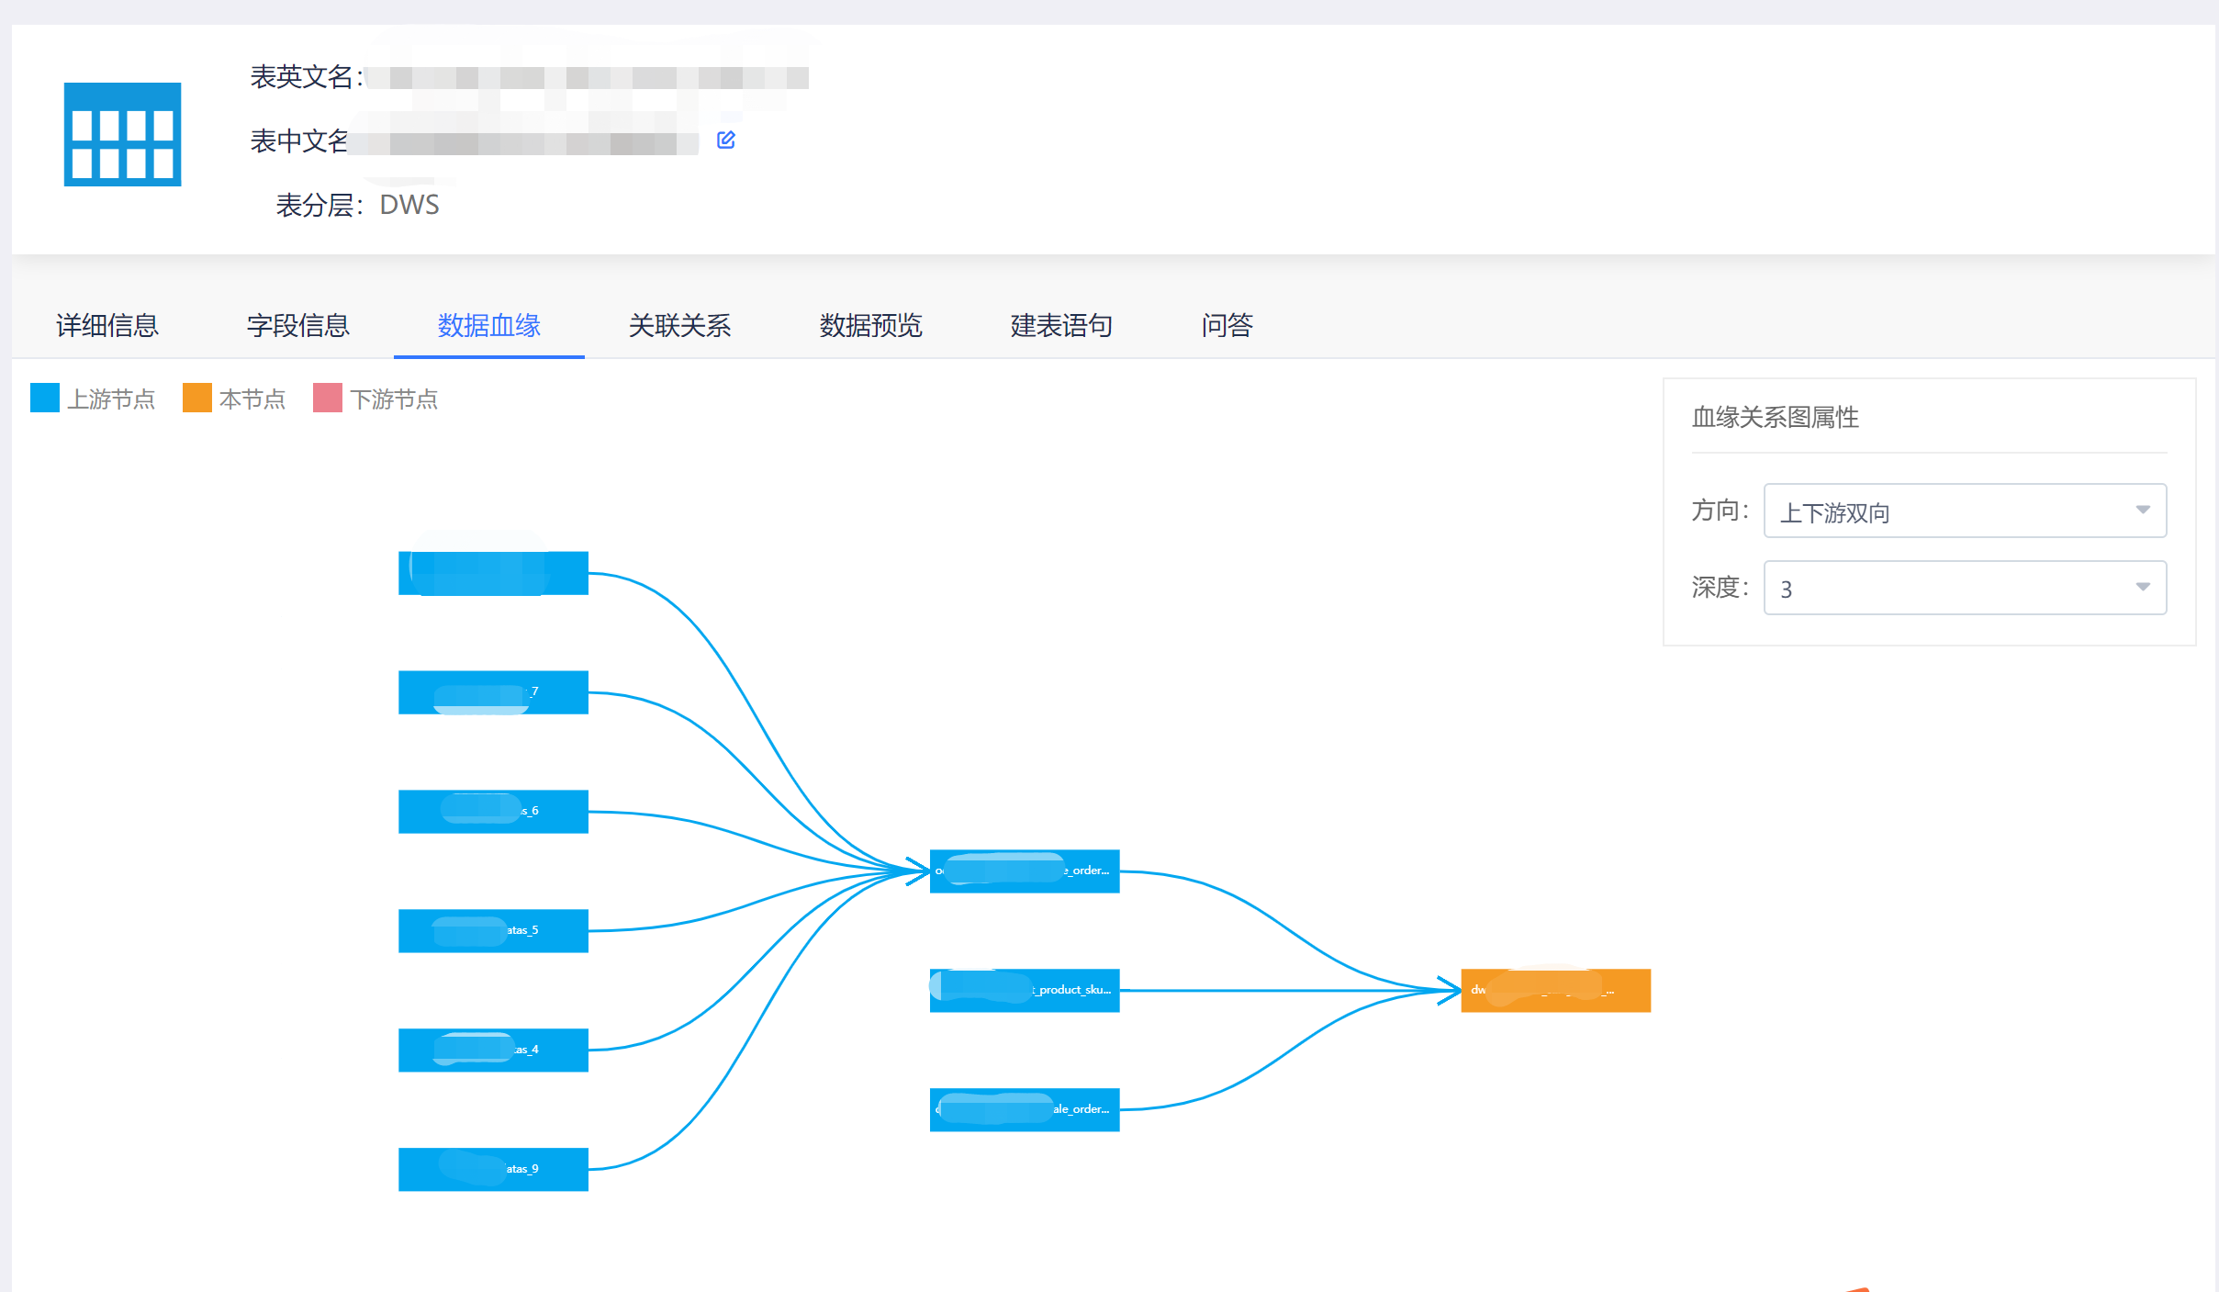The height and width of the screenshot is (1292, 2219).
Task: Switch to the 关联关系 tab
Action: click(679, 326)
